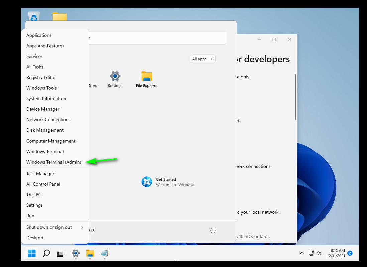Open volume speaker tray icon
The width and height of the screenshot is (367, 267).
coord(319,253)
